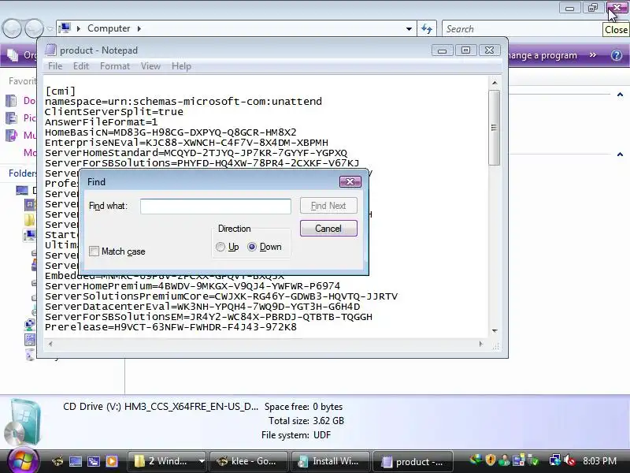Collapse the first group chevron in Explorer

tap(620, 95)
